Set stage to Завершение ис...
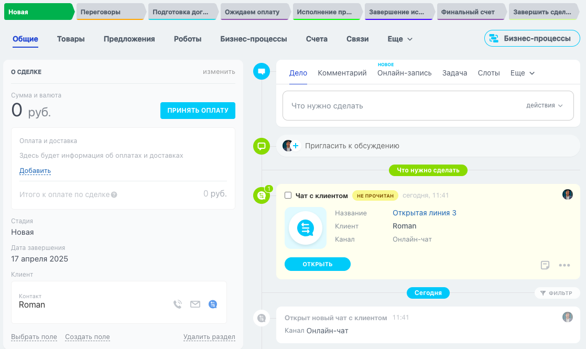The height and width of the screenshot is (349, 586). [399, 12]
